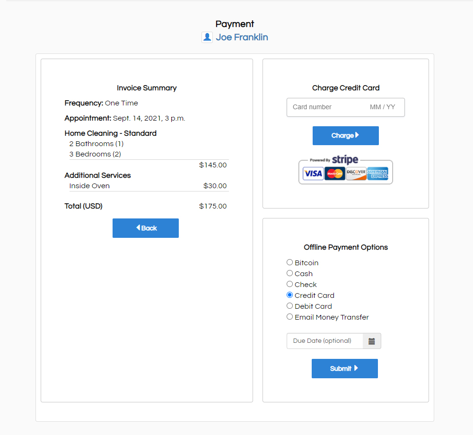Click the Visa card logo
The width and height of the screenshot is (473, 435).
[313, 174]
